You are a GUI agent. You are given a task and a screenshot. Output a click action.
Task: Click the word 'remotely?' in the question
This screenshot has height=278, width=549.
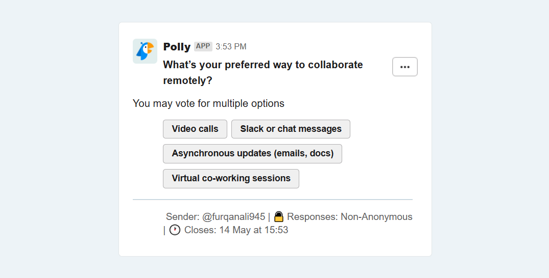pos(187,80)
